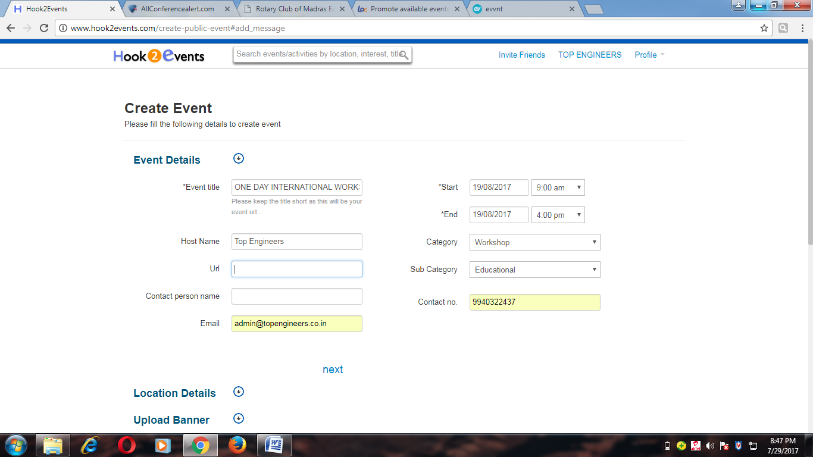Image resolution: width=813 pixels, height=457 pixels.
Task: Reload the page using the refresh icon
Action: point(44,28)
